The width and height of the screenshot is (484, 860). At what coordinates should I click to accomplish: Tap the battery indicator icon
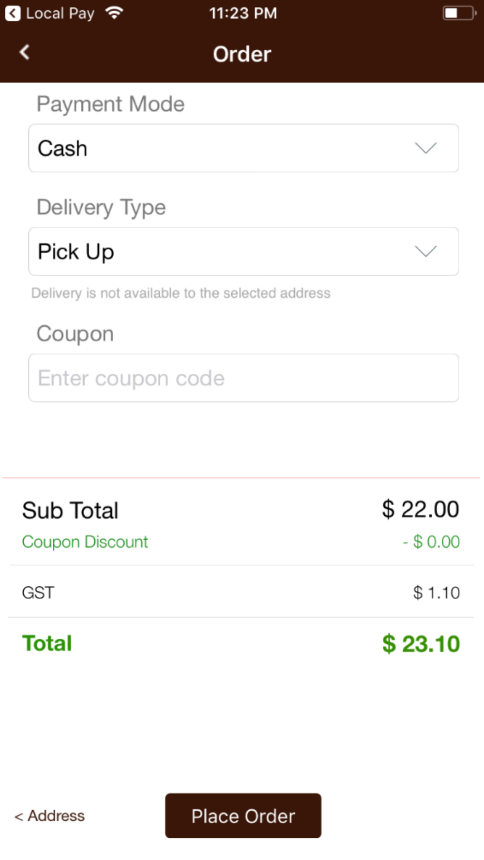[x=459, y=13]
